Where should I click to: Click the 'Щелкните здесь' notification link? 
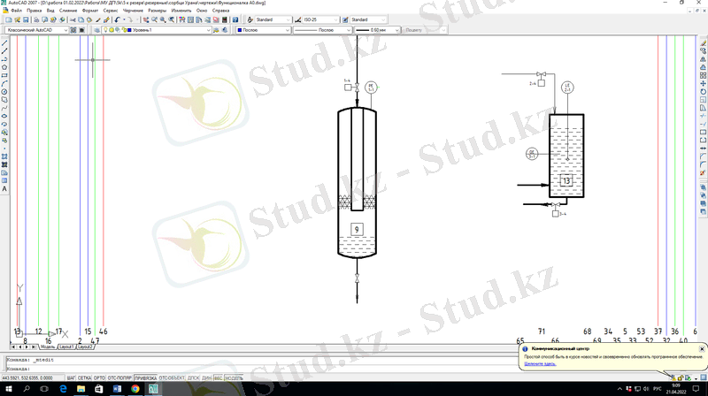click(x=539, y=363)
